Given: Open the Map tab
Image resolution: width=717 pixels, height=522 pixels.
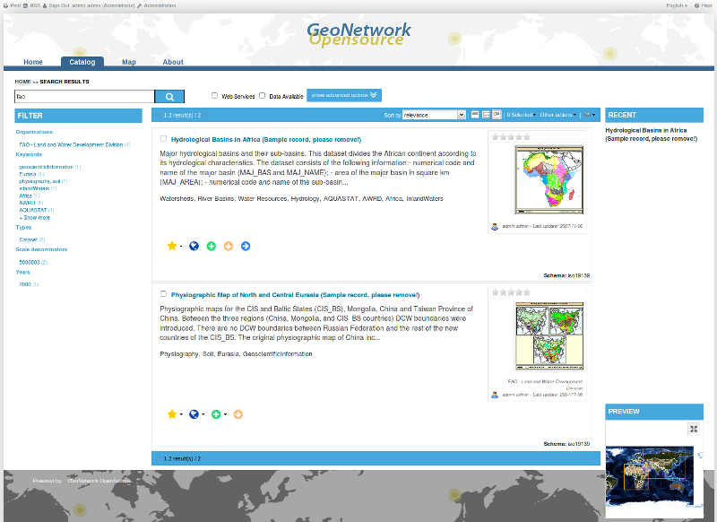Looking at the screenshot, I should pyautogui.click(x=129, y=62).
